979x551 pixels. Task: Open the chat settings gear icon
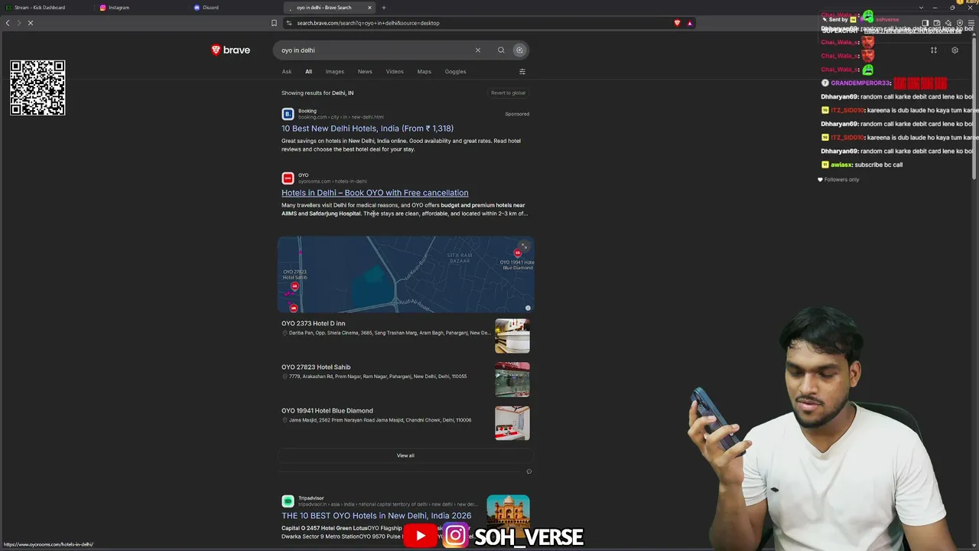point(955,51)
